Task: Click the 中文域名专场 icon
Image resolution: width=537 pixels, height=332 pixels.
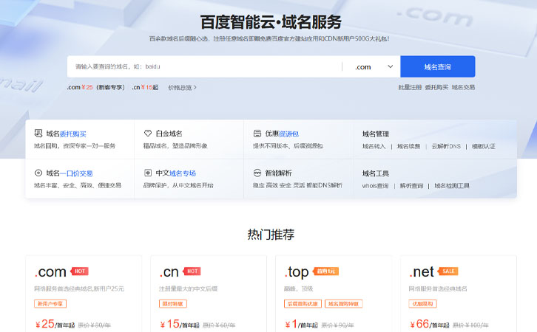Action: tap(148, 173)
